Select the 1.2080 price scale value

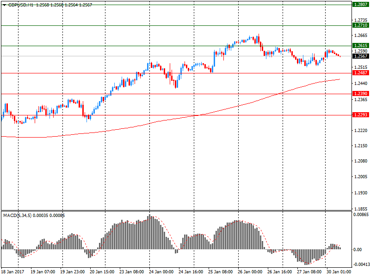[361, 161]
